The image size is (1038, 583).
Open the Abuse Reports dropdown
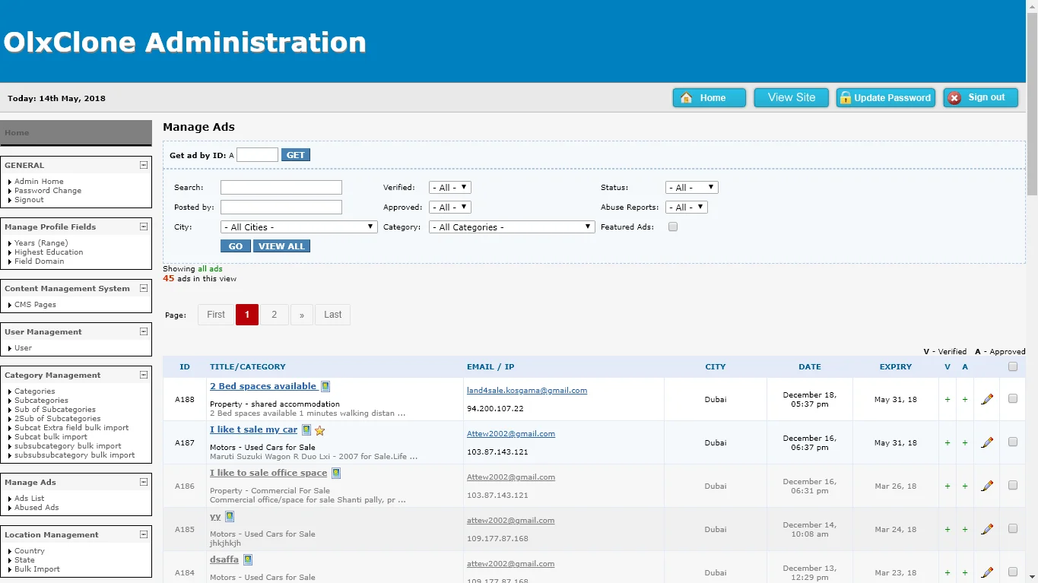coord(687,207)
